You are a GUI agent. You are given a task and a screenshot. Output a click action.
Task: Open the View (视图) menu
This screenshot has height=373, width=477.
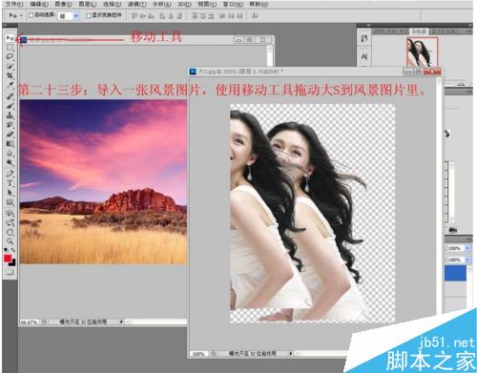click(x=207, y=4)
